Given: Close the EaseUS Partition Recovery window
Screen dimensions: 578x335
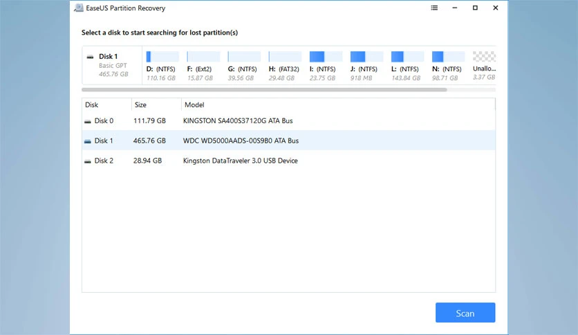Looking at the screenshot, I should [x=496, y=8].
